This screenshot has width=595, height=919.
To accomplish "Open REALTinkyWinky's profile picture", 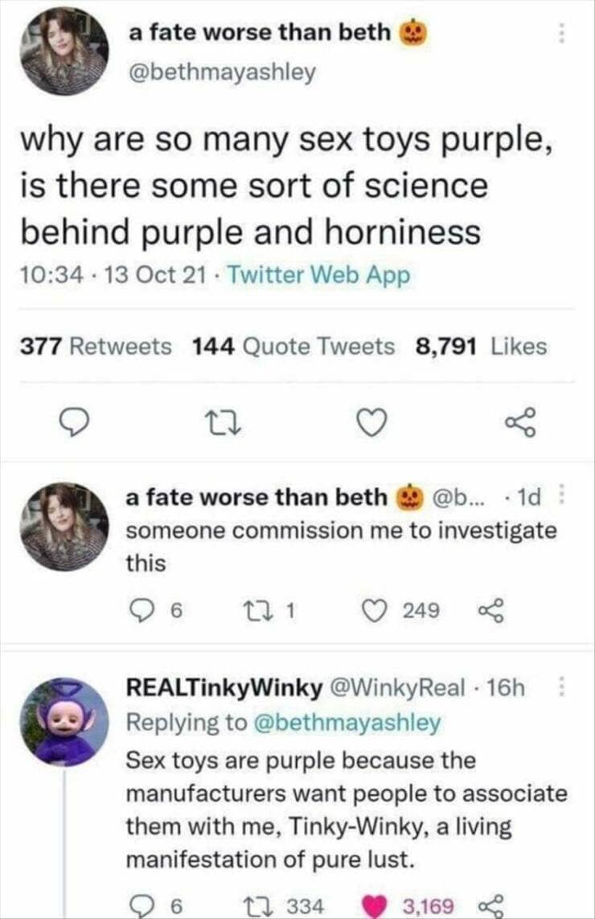I will pyautogui.click(x=64, y=721).
